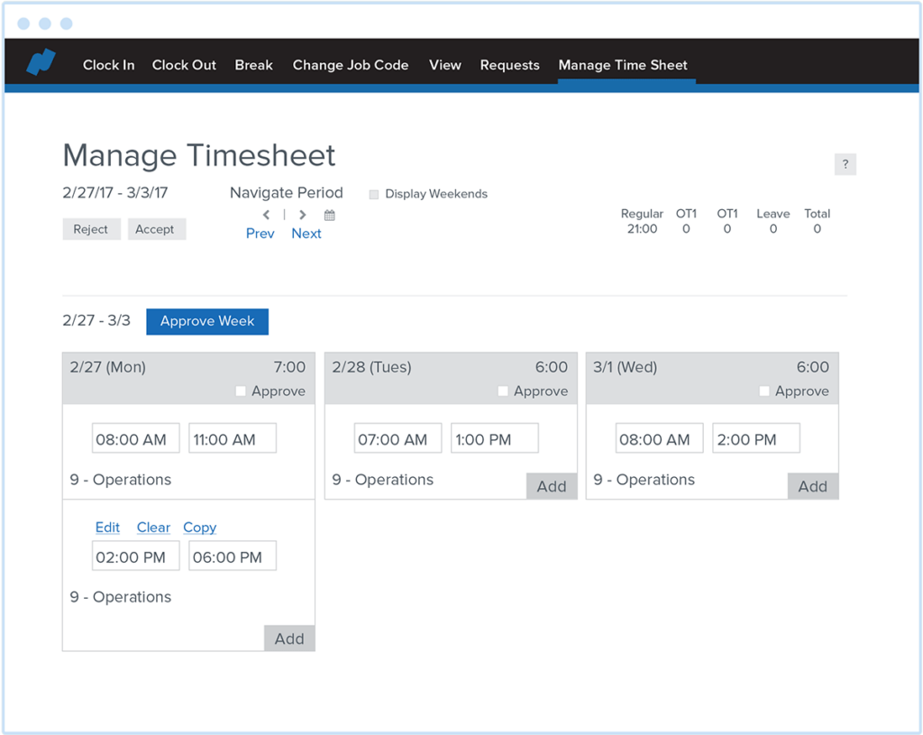
Task: Click Add button in the Wednesday card
Action: click(x=813, y=486)
